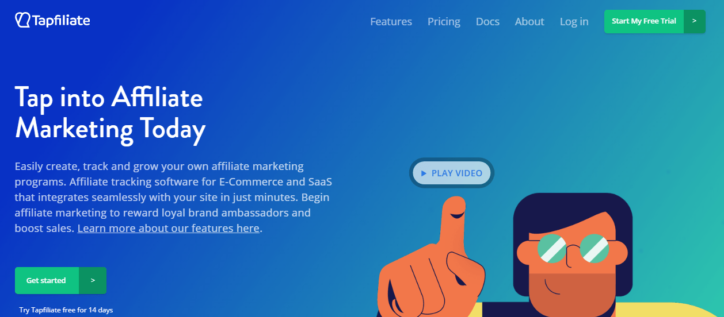
Task: Go to the Pricing page
Action: pyautogui.click(x=444, y=22)
